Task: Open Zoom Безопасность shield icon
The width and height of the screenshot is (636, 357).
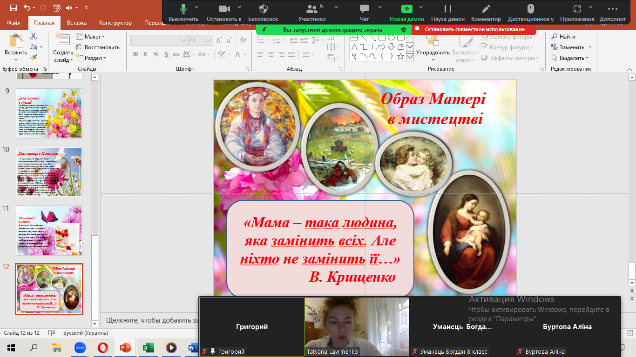Action: [263, 8]
